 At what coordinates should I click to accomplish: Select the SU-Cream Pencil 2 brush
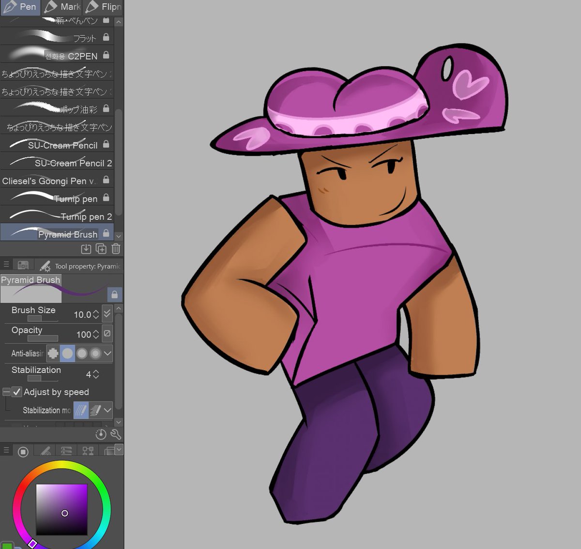tap(57, 161)
